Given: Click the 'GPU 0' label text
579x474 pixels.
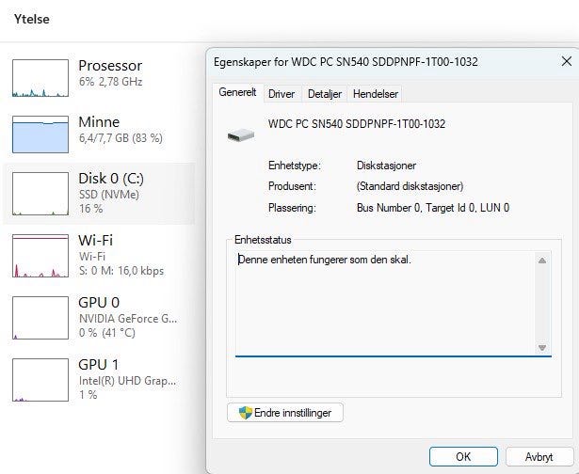Looking at the screenshot, I should tap(99, 303).
